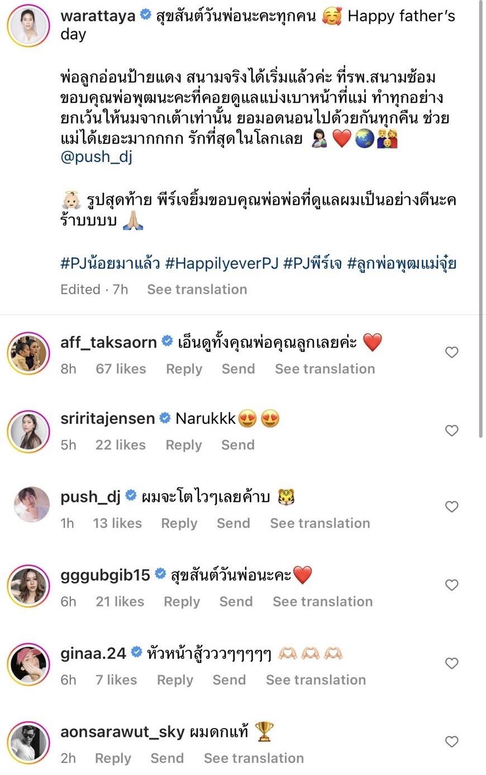Tap heart on sriritajensen's Narukkk comment
This screenshot has width=486, height=775.
click(451, 430)
